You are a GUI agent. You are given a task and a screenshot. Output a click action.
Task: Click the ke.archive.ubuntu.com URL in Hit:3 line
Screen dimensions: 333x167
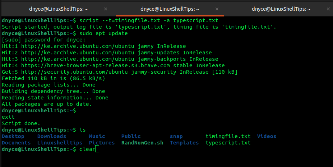[78, 59]
